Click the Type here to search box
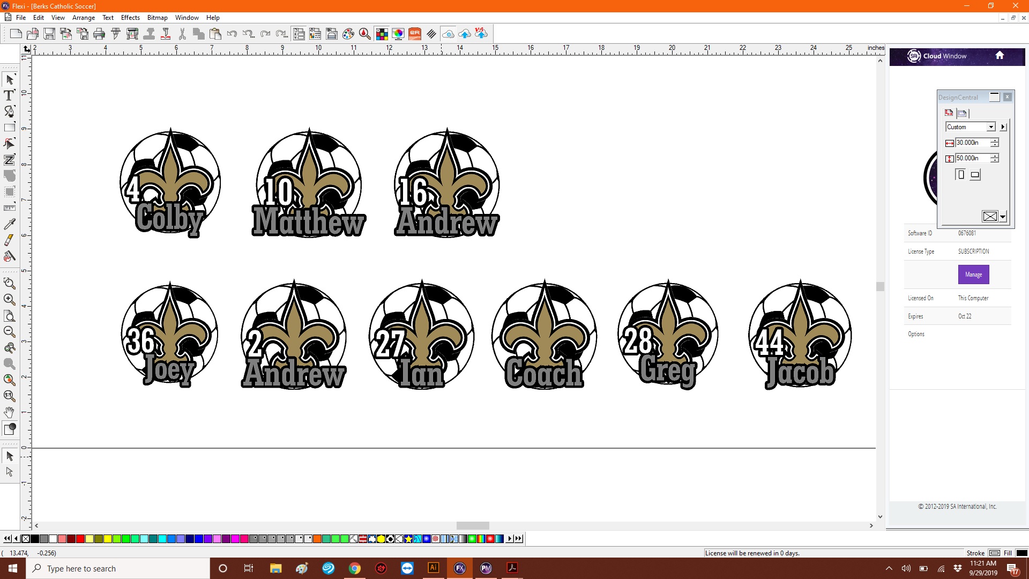The height and width of the screenshot is (579, 1029). point(118,568)
